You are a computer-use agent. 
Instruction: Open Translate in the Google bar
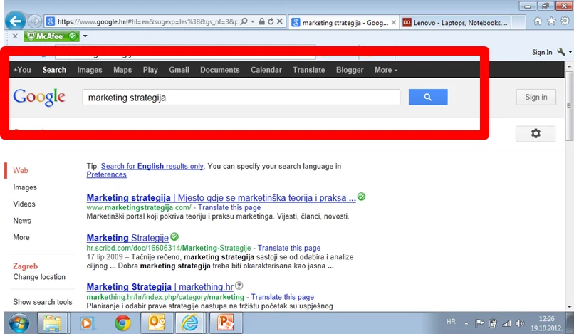[309, 70]
